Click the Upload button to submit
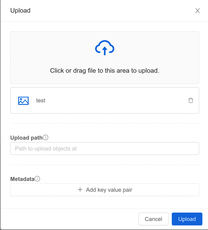Image resolution: width=208 pixels, height=230 pixels. click(187, 219)
